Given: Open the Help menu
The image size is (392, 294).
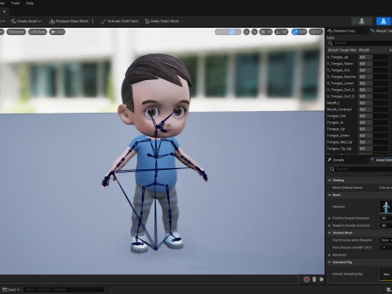Looking at the screenshot, I should pos(29,3).
